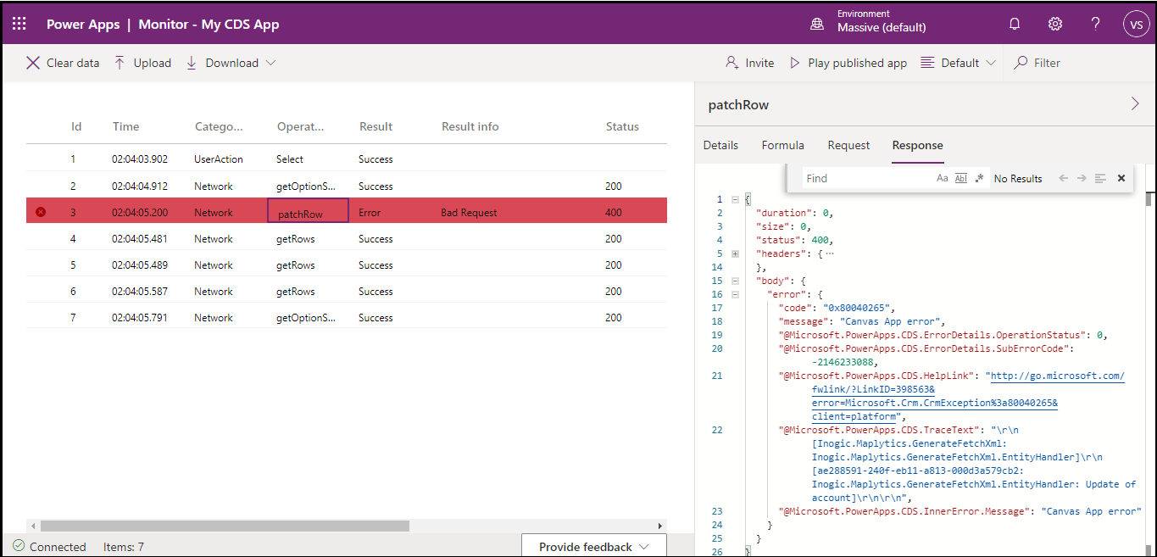1157x557 pixels.
Task: Go to next match arrow
Action: pos(1082,178)
